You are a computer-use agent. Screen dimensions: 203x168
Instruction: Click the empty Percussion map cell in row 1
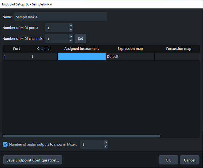(x=177, y=56)
